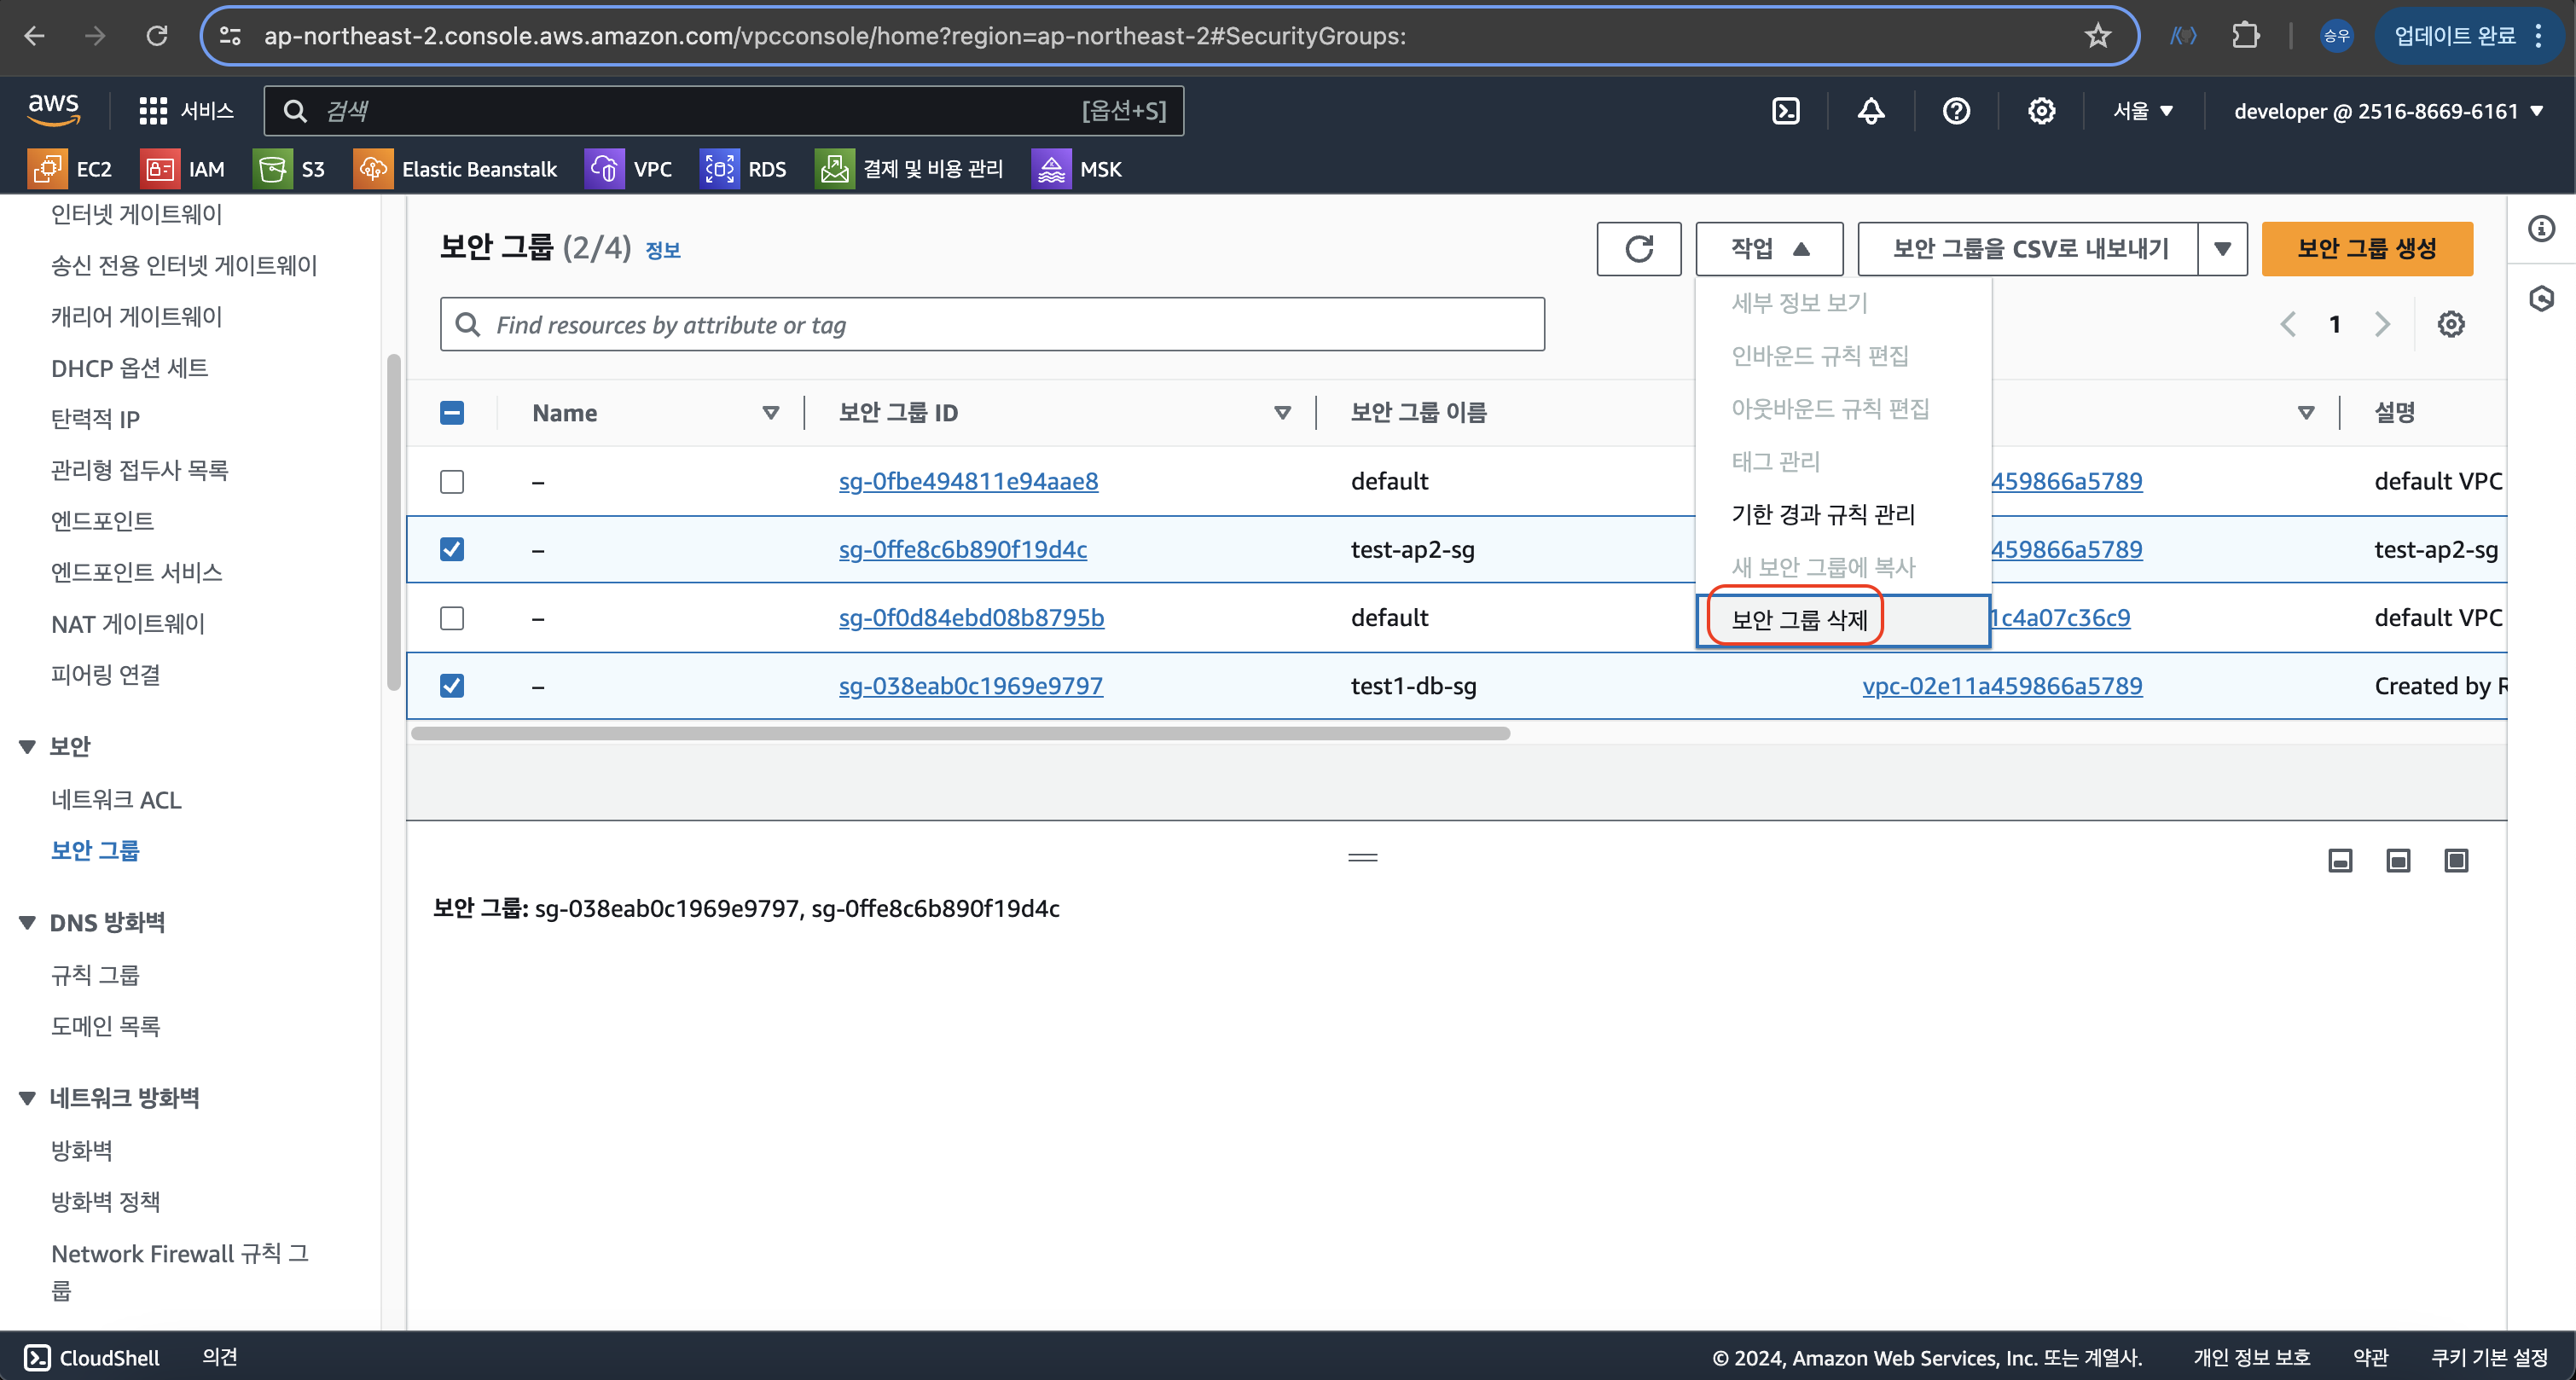
Task: Collapse the DNS 방화벽 sidebar section
Action: pos(28,922)
